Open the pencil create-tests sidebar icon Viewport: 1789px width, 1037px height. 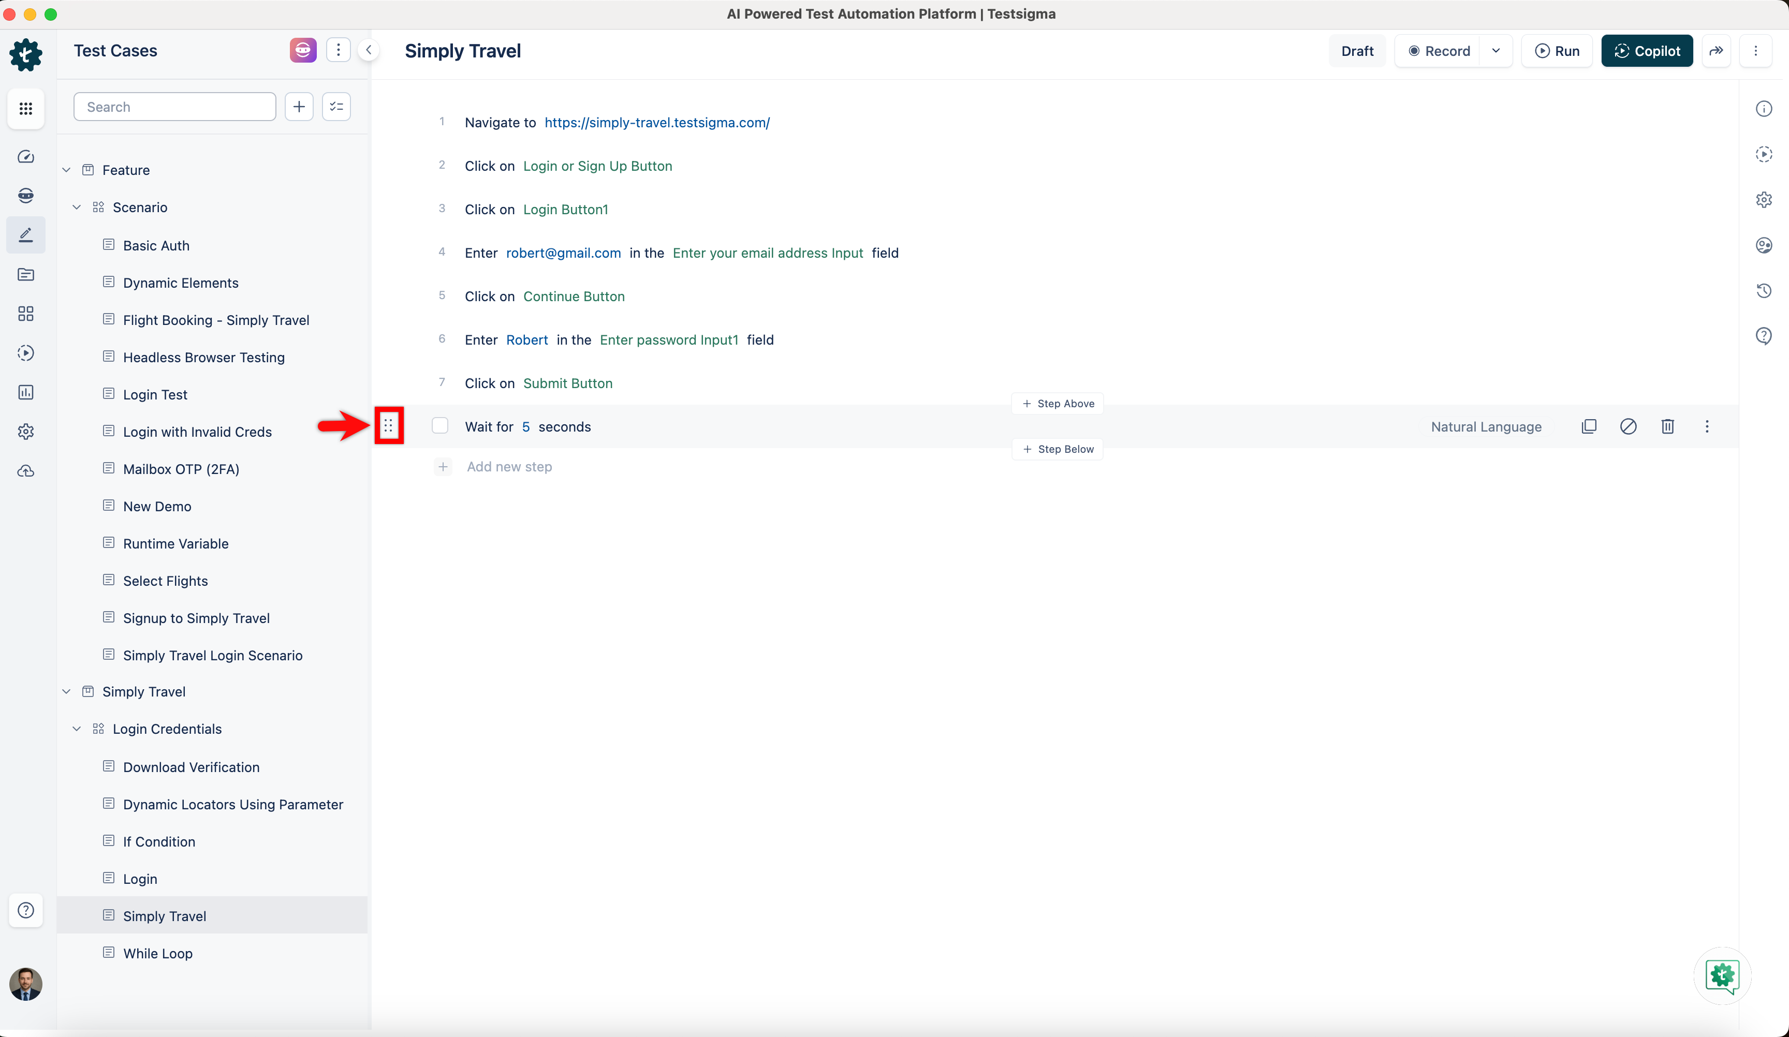[25, 235]
